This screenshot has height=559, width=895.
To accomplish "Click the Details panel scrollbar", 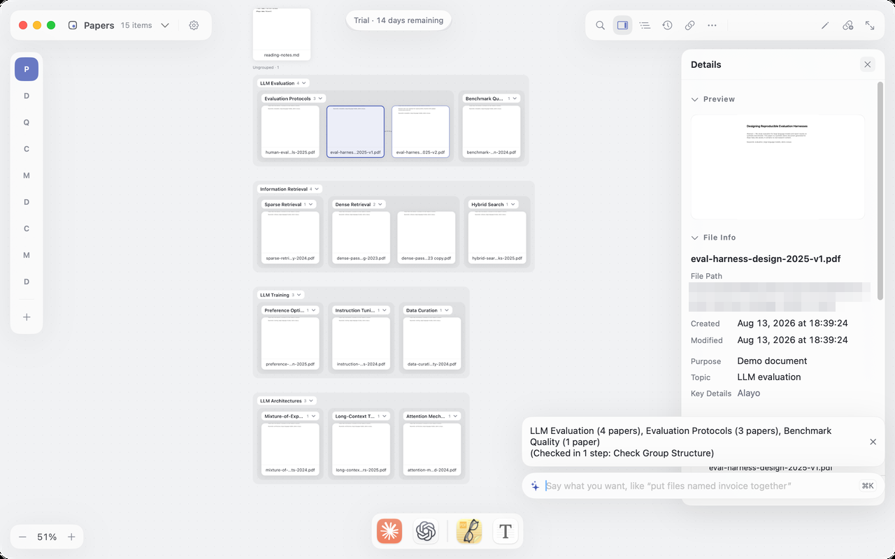I will pos(880,190).
